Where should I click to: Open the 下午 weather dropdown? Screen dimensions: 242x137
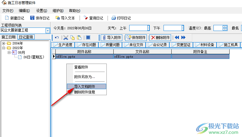183,28
